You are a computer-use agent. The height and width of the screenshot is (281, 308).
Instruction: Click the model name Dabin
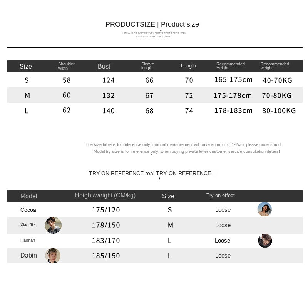[x=28, y=256]
